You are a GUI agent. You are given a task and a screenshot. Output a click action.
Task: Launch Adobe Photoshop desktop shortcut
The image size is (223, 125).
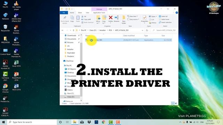[x=16, y=41]
